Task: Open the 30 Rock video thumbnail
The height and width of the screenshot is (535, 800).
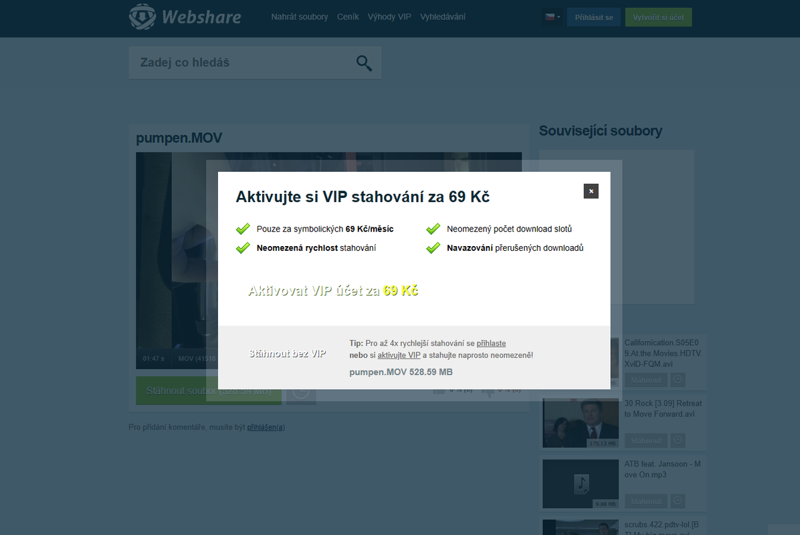Action: click(581, 423)
